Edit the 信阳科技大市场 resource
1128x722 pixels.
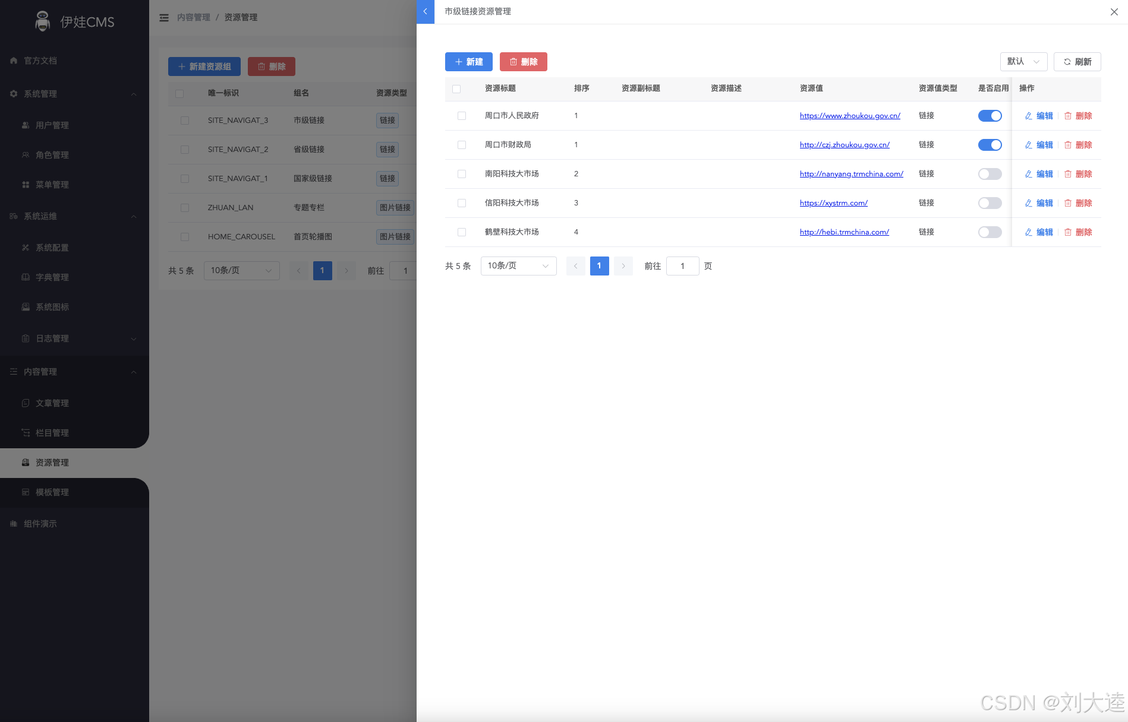[x=1039, y=203]
